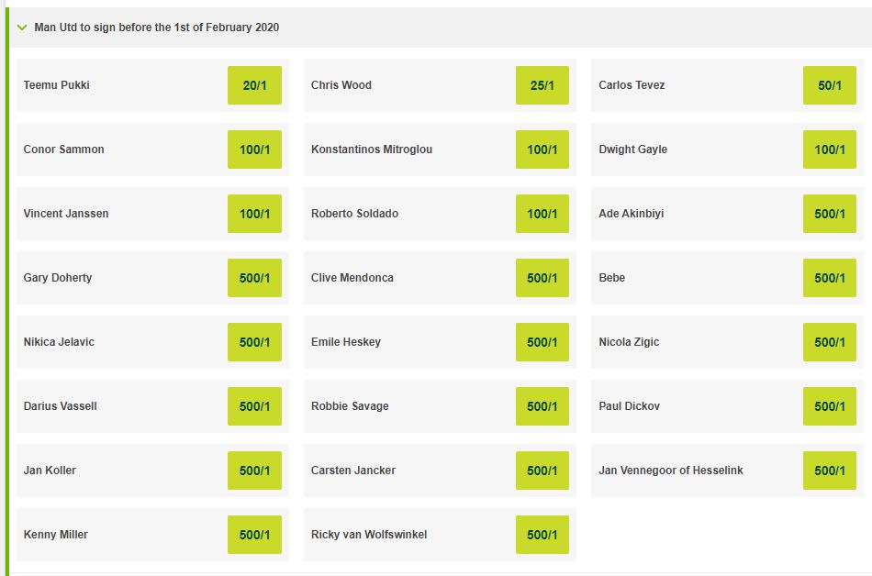The width and height of the screenshot is (872, 576).
Task: Select Ricky van Wolfswinkel 500/1 odds
Action: tap(542, 535)
